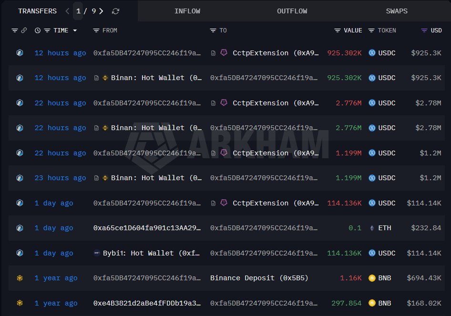
Task: Click the chain link icon in header
Action: (24, 31)
